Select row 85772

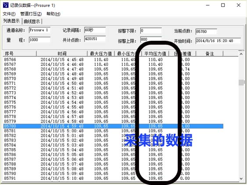pyautogui.click(x=113, y=88)
